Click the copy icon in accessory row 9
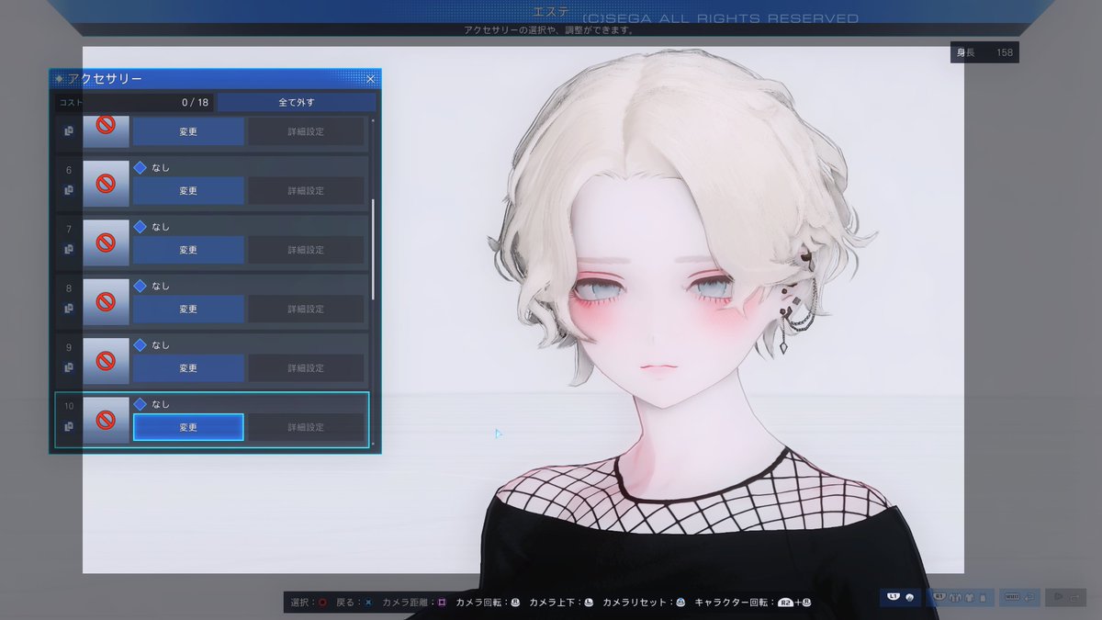Image resolution: width=1102 pixels, height=620 pixels. tap(69, 367)
